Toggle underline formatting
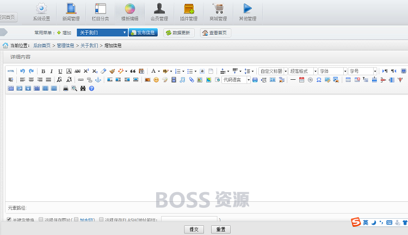 coord(60,71)
